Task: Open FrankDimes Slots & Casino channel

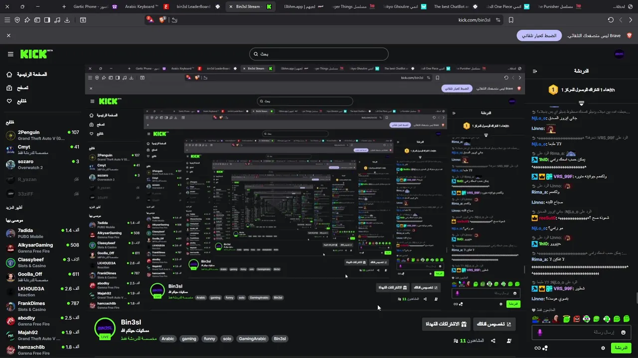Action: [42, 306]
